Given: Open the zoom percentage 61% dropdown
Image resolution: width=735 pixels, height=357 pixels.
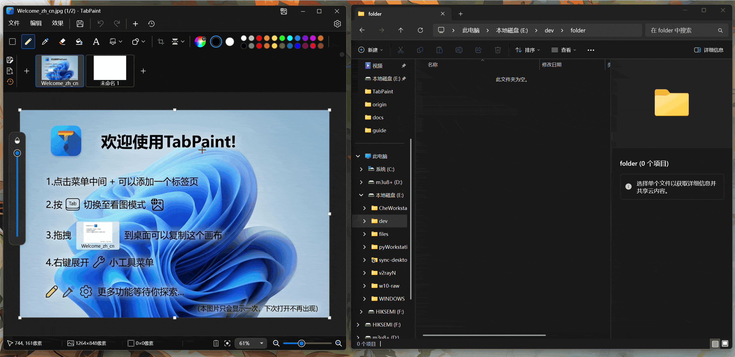Looking at the screenshot, I should pyautogui.click(x=261, y=343).
